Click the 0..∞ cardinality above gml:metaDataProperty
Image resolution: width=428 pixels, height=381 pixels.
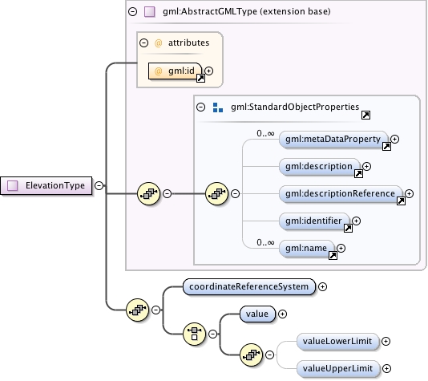pos(265,134)
